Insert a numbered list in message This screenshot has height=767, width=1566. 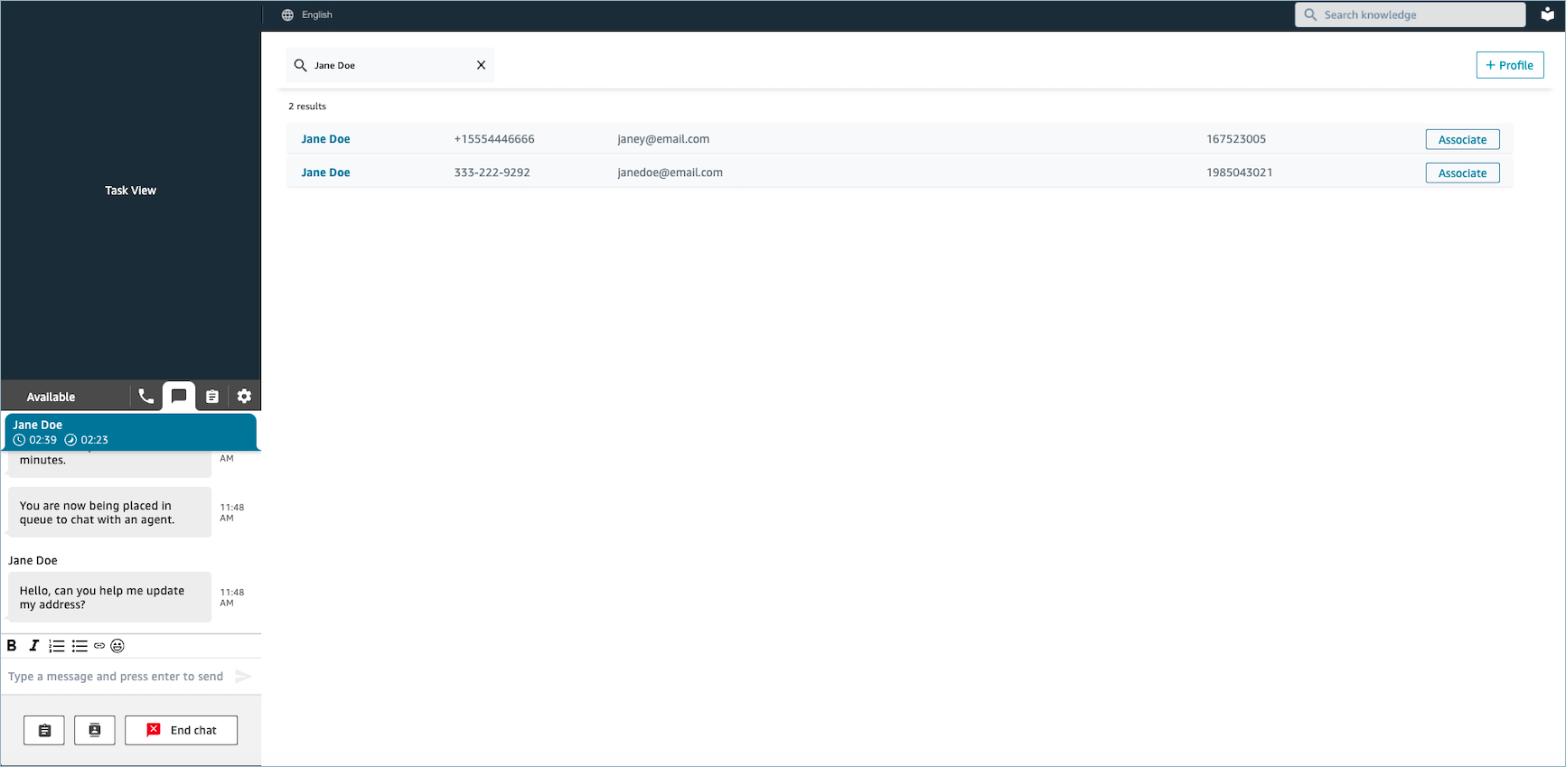point(56,646)
